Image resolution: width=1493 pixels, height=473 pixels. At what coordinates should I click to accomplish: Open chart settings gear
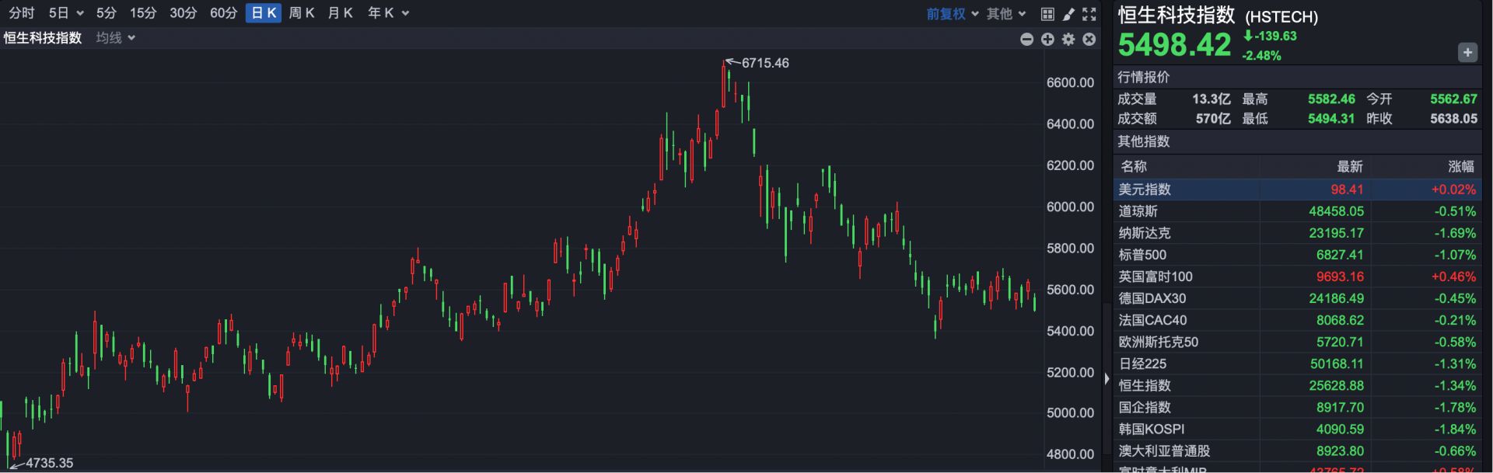[1068, 40]
